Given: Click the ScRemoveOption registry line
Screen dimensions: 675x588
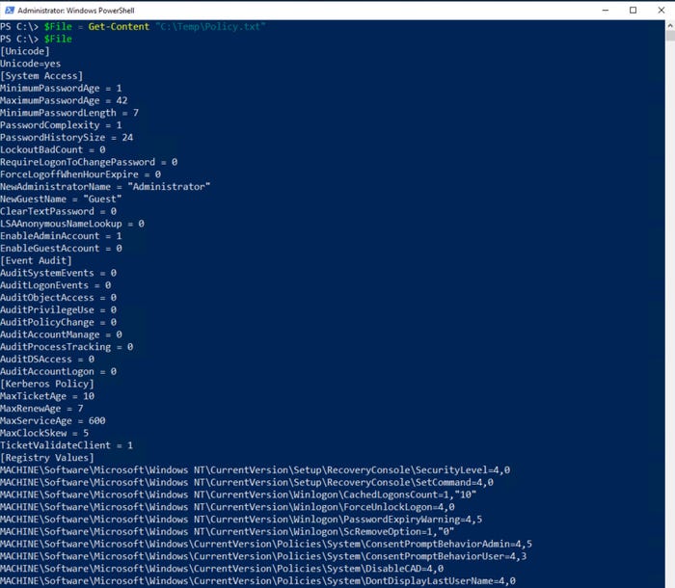Looking at the screenshot, I should tap(227, 532).
